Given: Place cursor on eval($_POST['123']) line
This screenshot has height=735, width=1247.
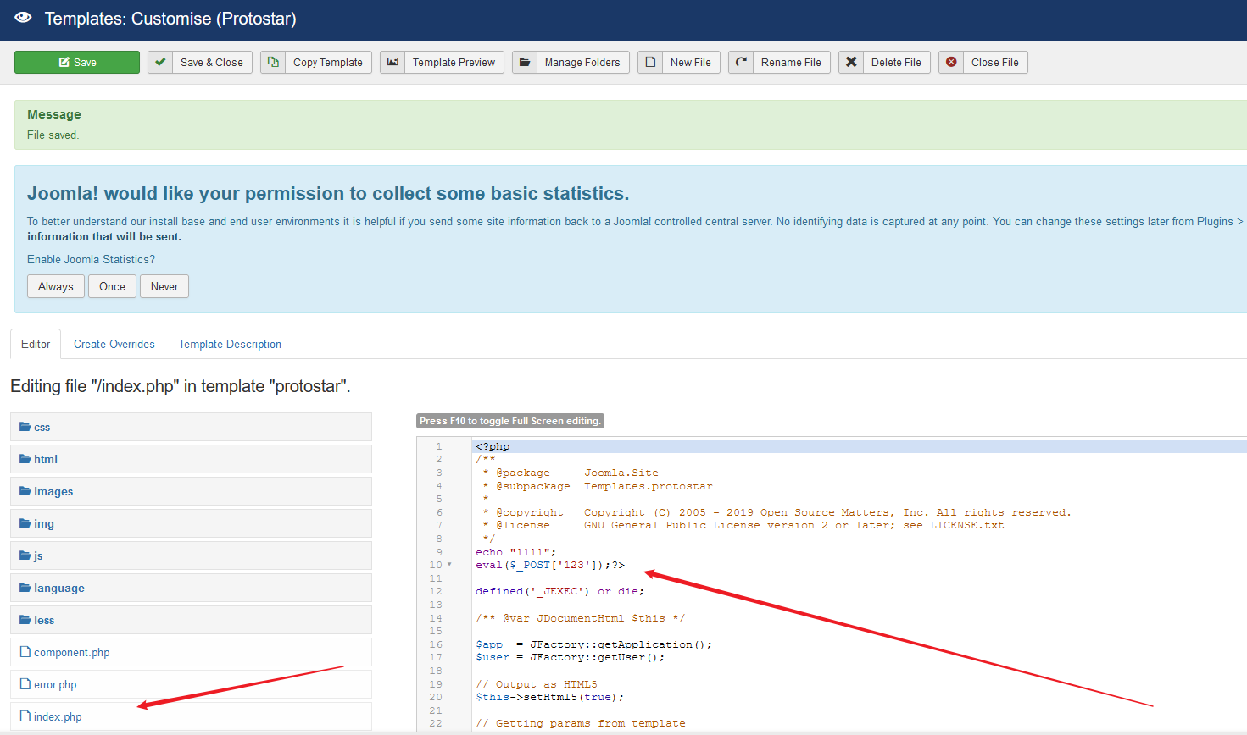Looking at the screenshot, I should 550,565.
